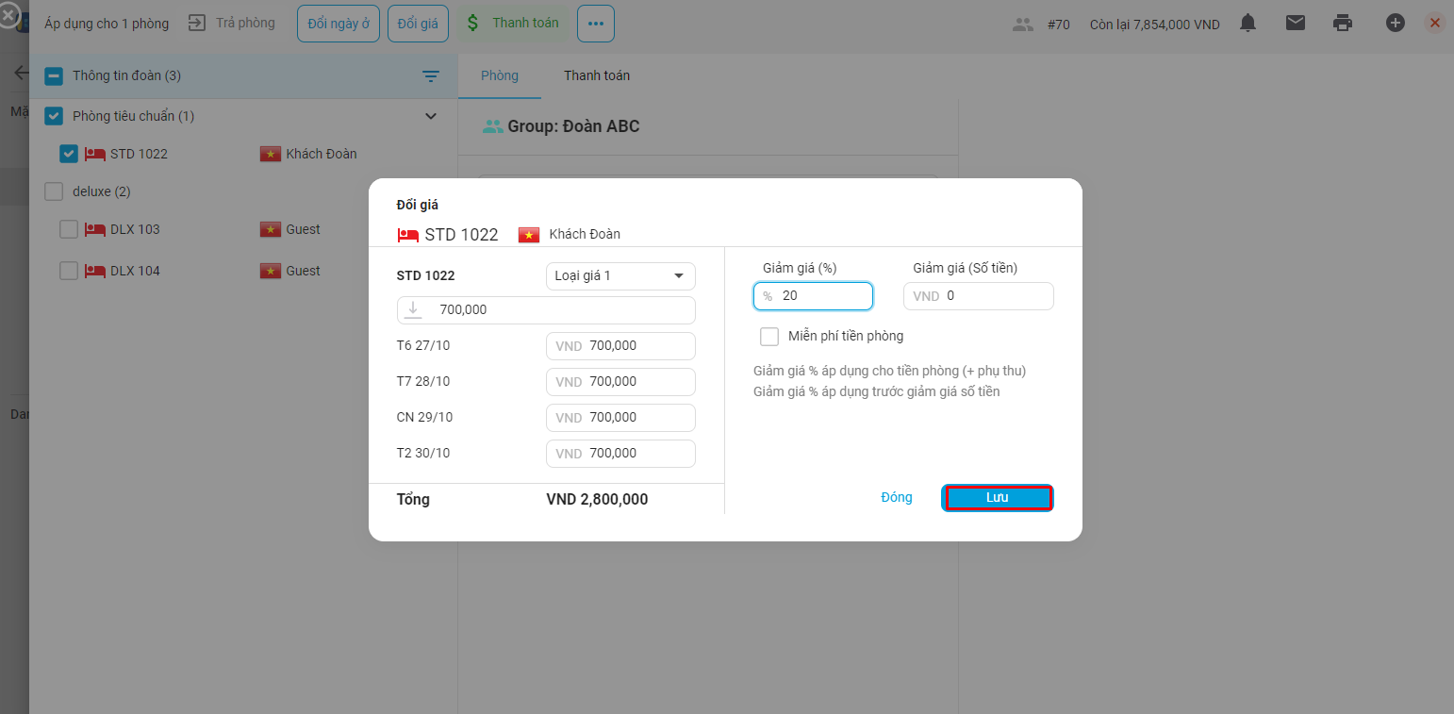The image size is (1454, 714).
Task: Click the apply-price-down arrow icon beside 700,000
Action: click(x=413, y=309)
